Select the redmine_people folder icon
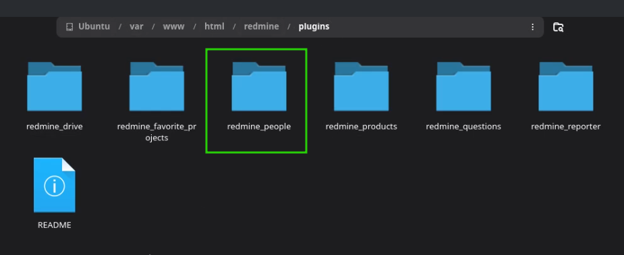This screenshot has height=255, width=624. pyautogui.click(x=259, y=86)
